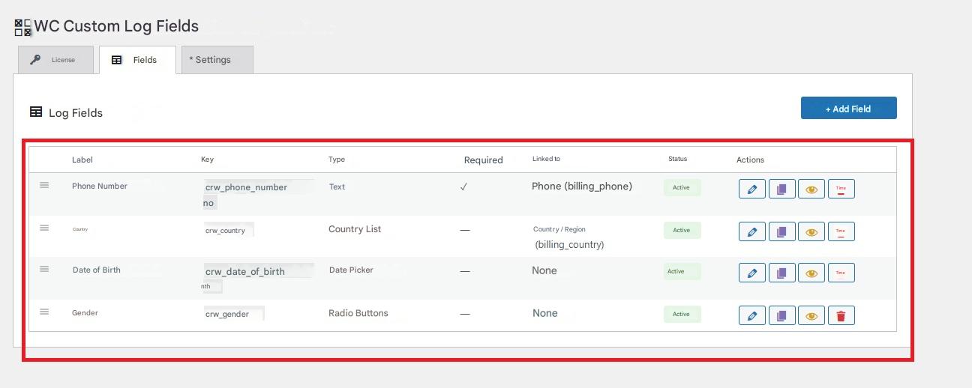
Task: Hide the Gender field via eye icon
Action: coord(811,316)
